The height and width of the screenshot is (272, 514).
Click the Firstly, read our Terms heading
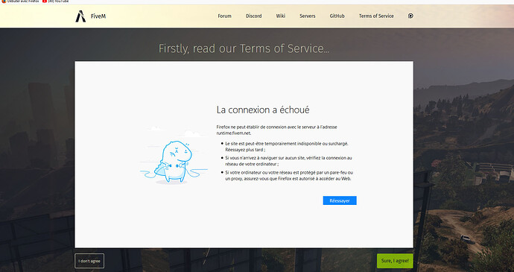tap(244, 48)
